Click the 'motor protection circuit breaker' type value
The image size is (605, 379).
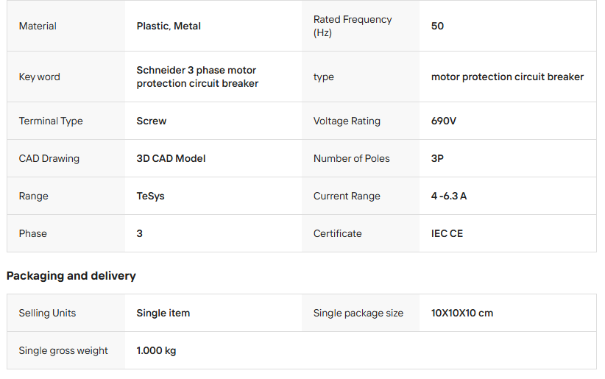[507, 77]
